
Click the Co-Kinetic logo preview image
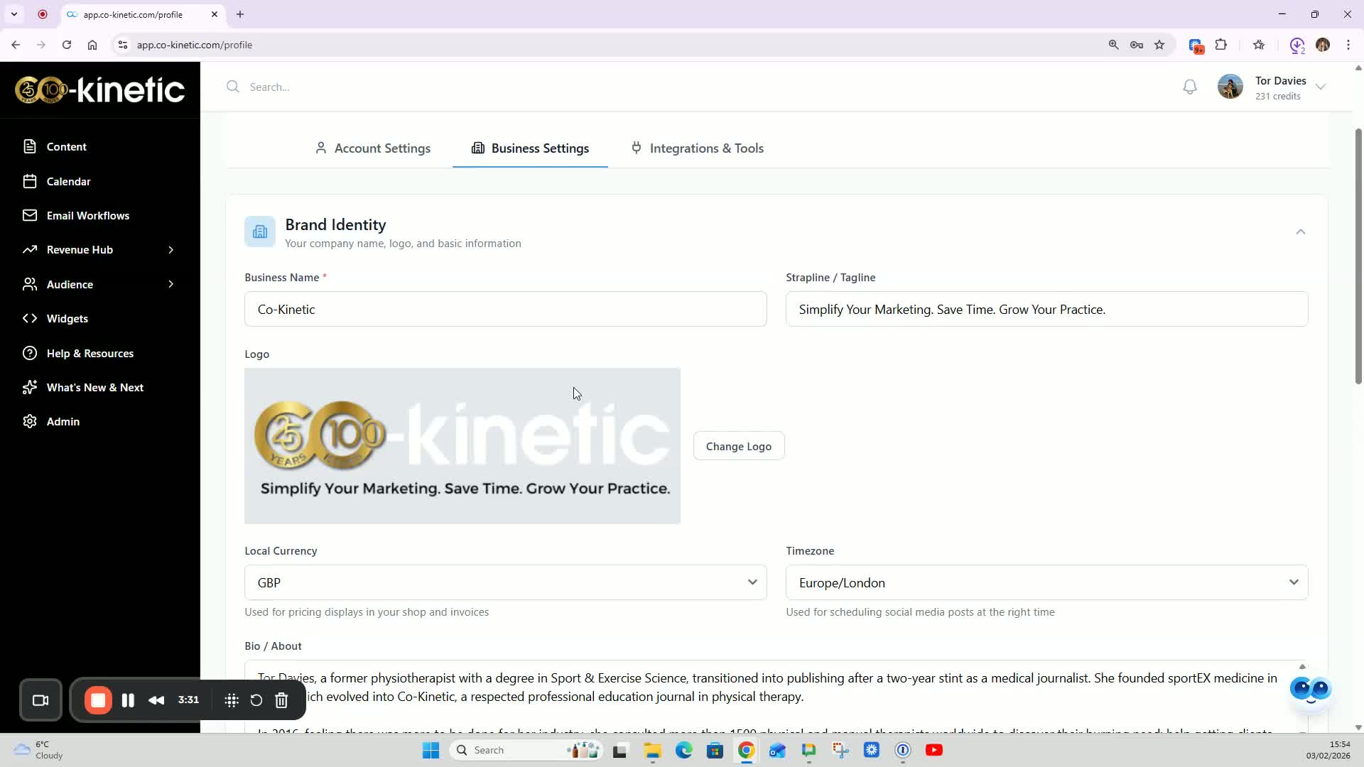click(x=462, y=446)
